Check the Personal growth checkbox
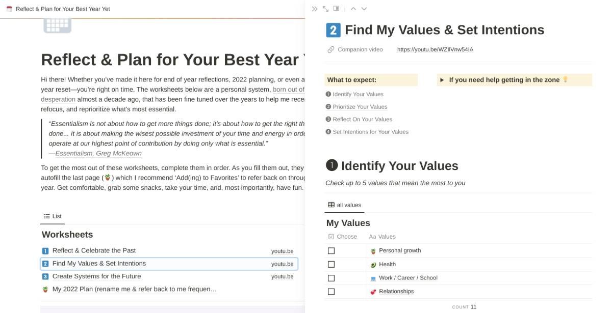612x313 pixels. click(x=331, y=251)
